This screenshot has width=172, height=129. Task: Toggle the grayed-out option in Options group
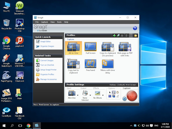117,96
